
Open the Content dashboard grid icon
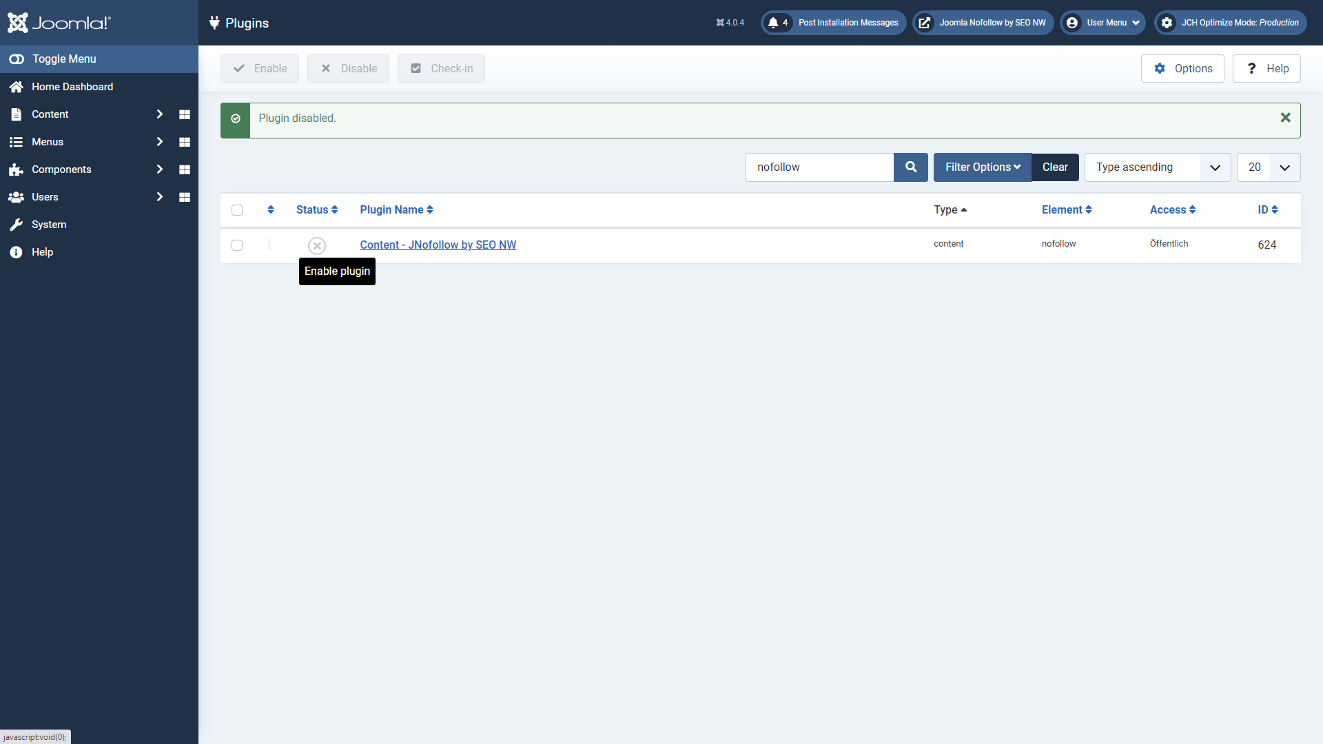(185, 114)
